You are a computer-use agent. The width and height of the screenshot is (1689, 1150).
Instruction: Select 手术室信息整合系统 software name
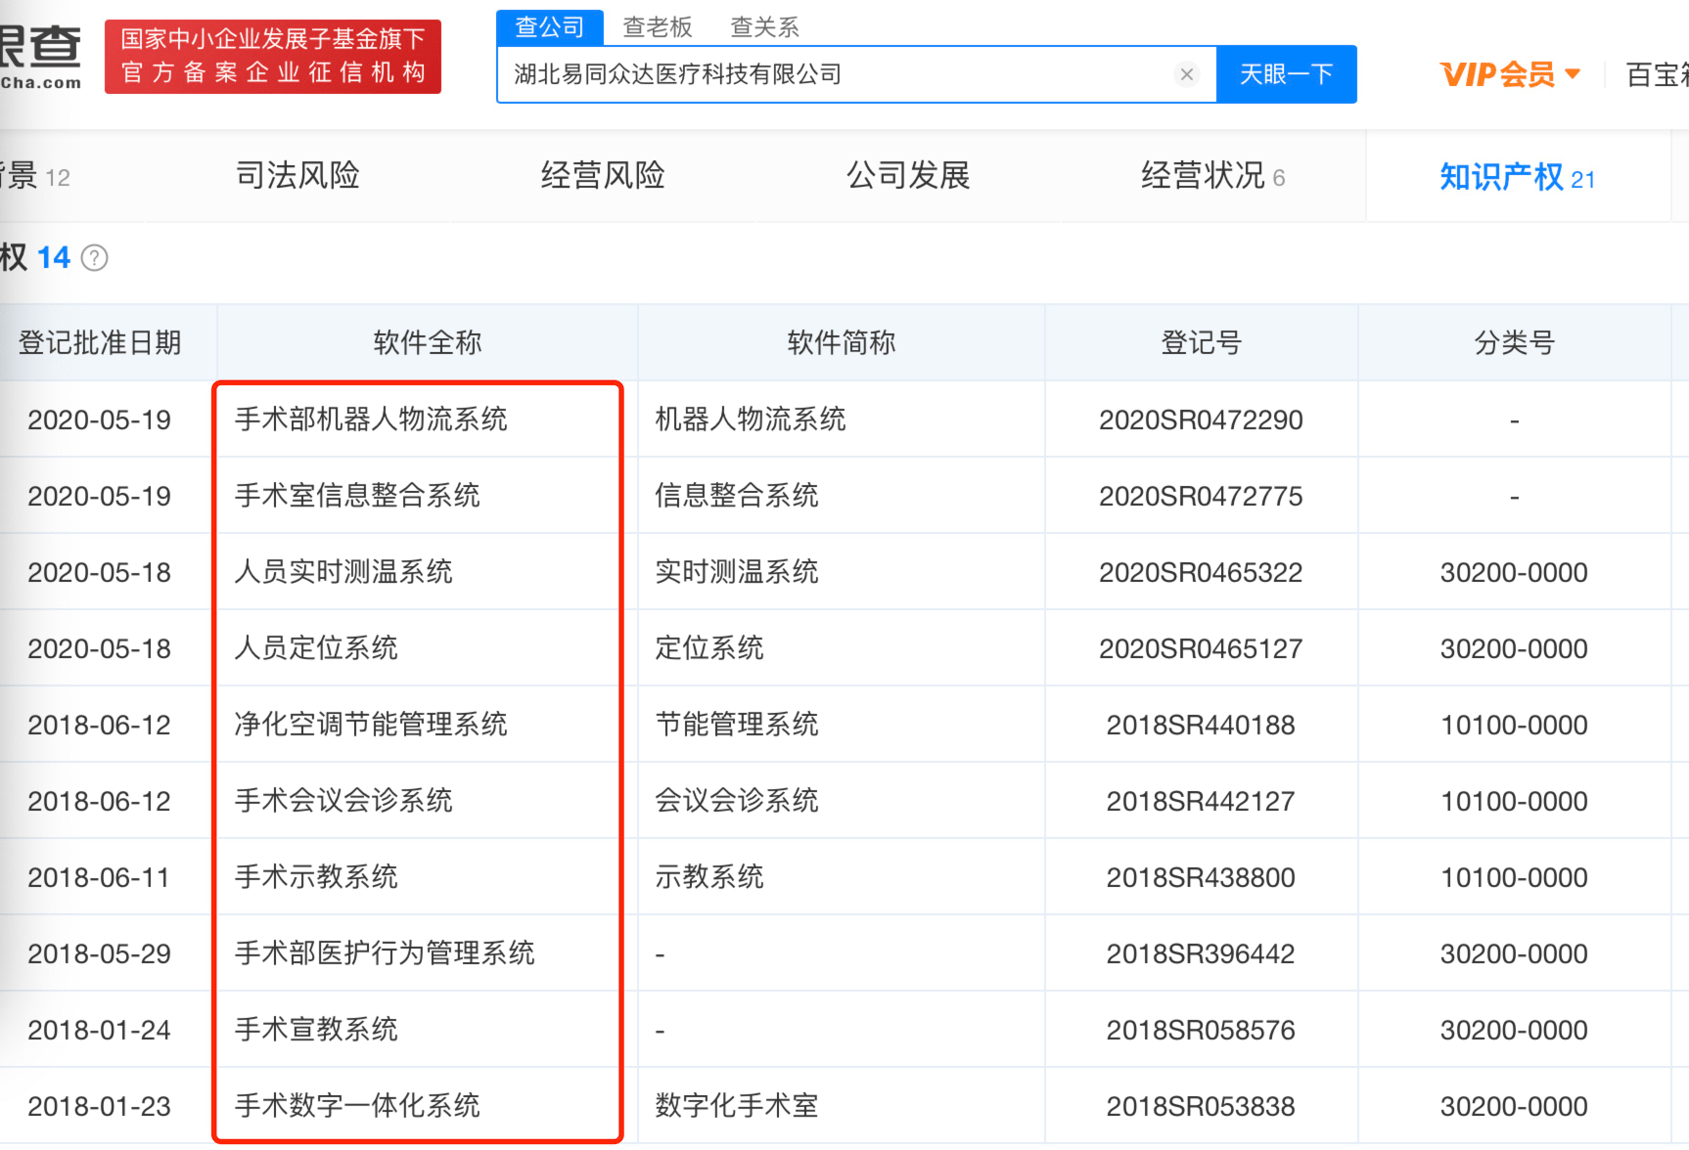(357, 496)
